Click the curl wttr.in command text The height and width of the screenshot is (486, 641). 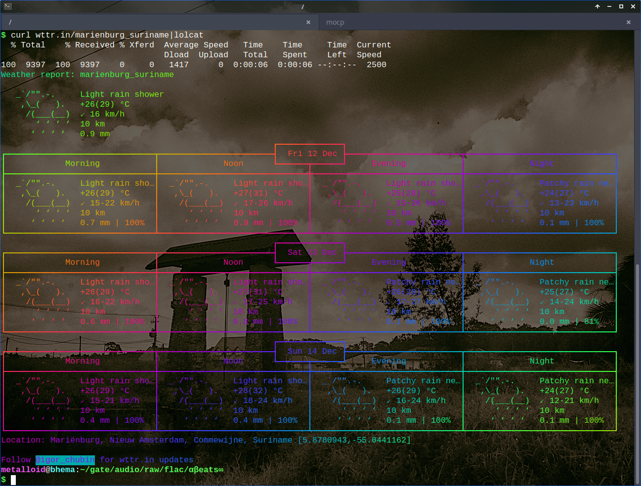point(107,35)
